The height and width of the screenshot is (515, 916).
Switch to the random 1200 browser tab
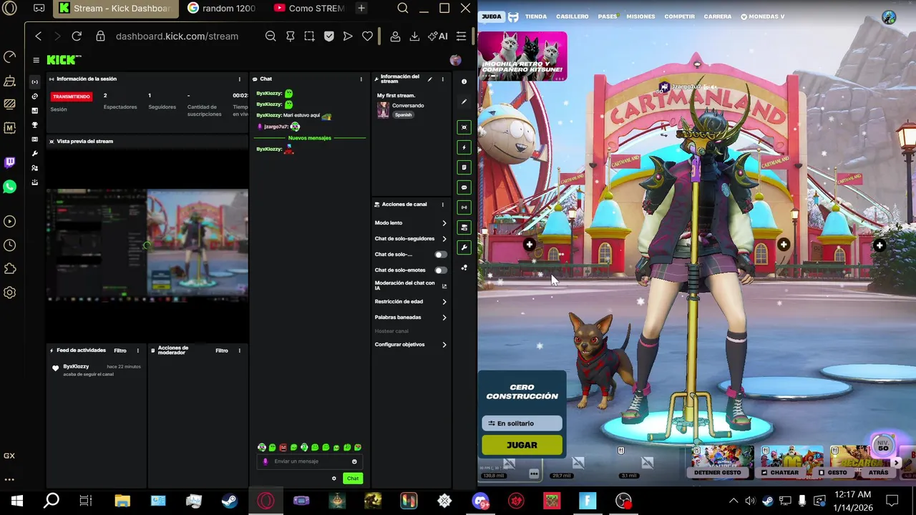[x=222, y=9]
